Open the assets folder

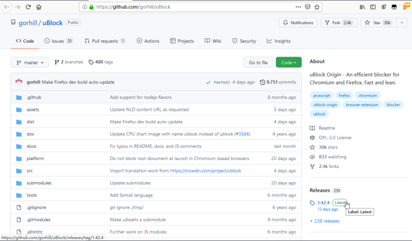tap(33, 110)
